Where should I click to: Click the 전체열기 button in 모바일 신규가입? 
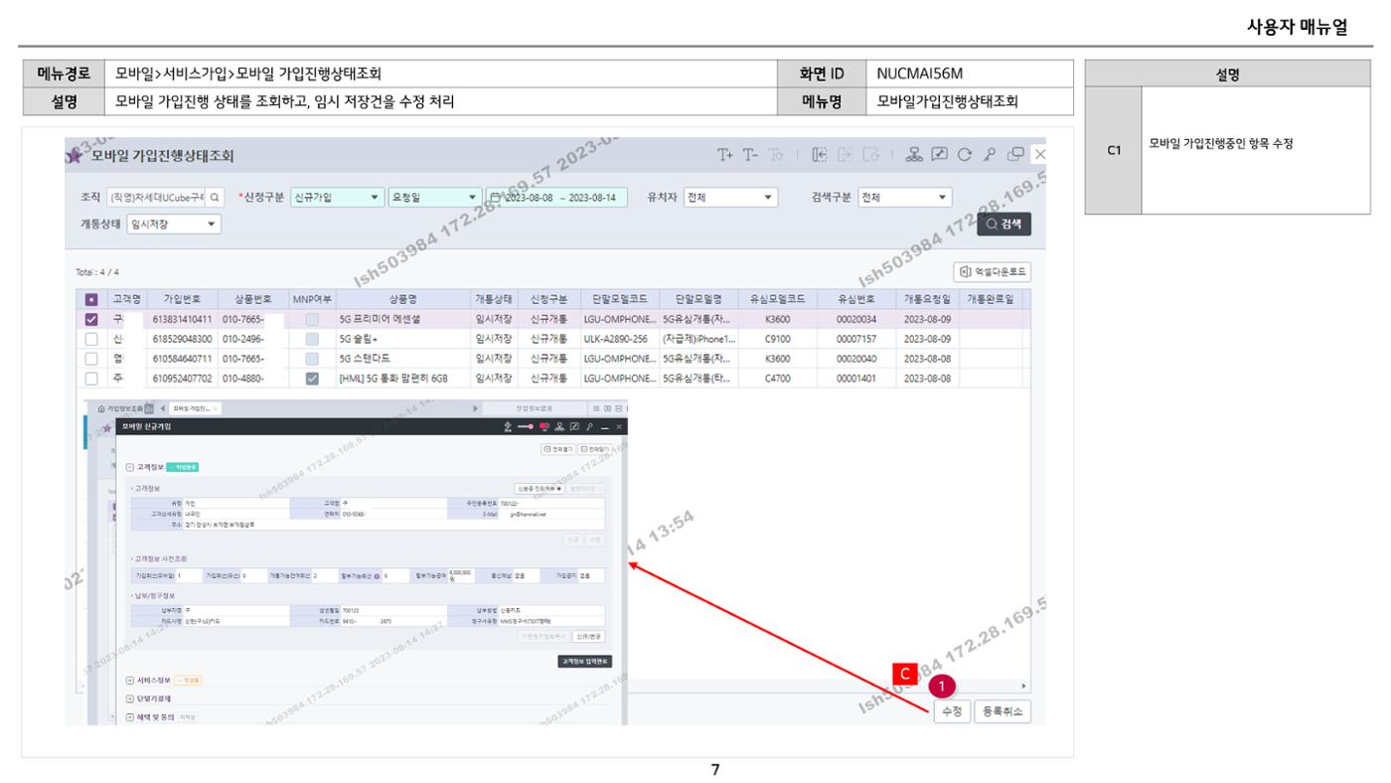pyautogui.click(x=556, y=449)
